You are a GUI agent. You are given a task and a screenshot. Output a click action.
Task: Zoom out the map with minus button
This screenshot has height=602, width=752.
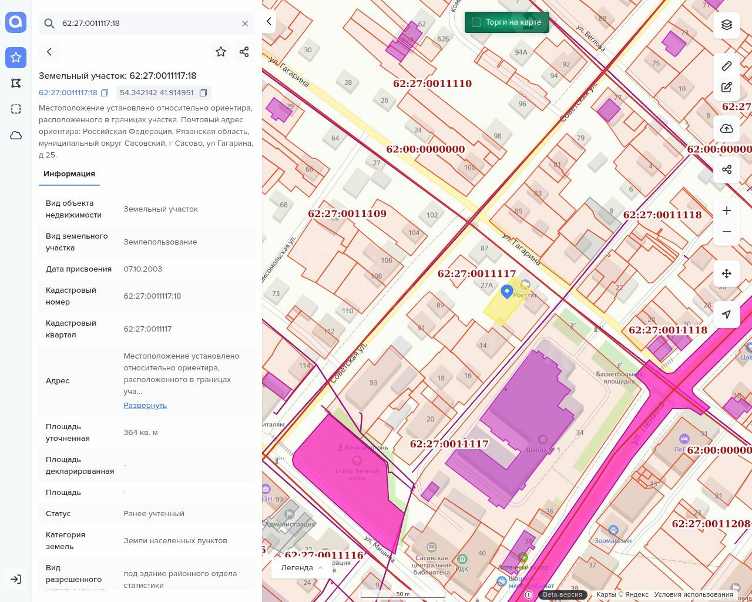coord(727,232)
